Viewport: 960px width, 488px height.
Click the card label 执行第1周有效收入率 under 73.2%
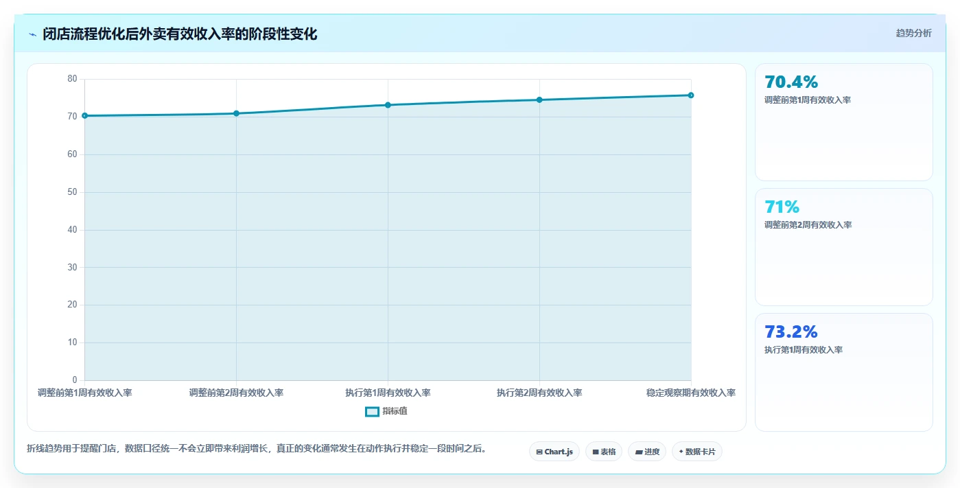click(804, 349)
